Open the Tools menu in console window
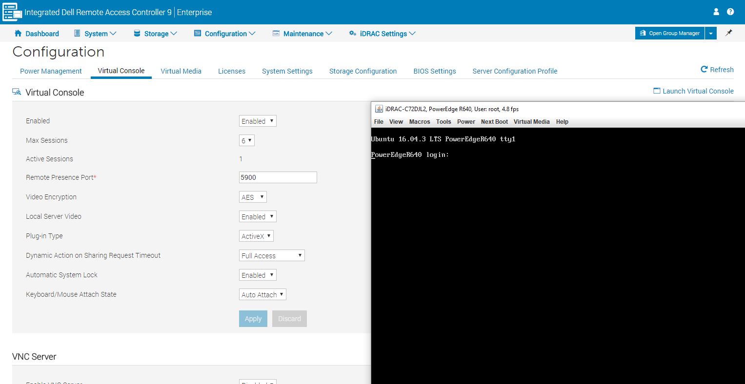The image size is (745, 384). (443, 122)
